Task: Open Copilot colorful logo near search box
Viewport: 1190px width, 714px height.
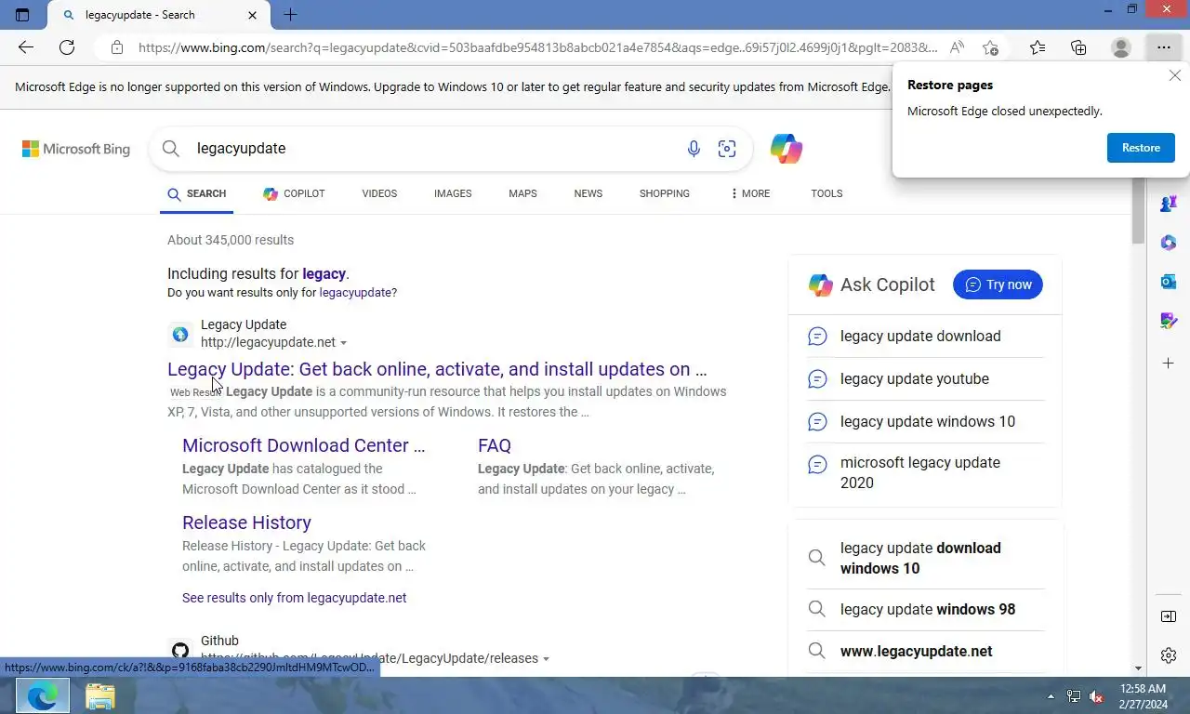Action: coord(787,149)
